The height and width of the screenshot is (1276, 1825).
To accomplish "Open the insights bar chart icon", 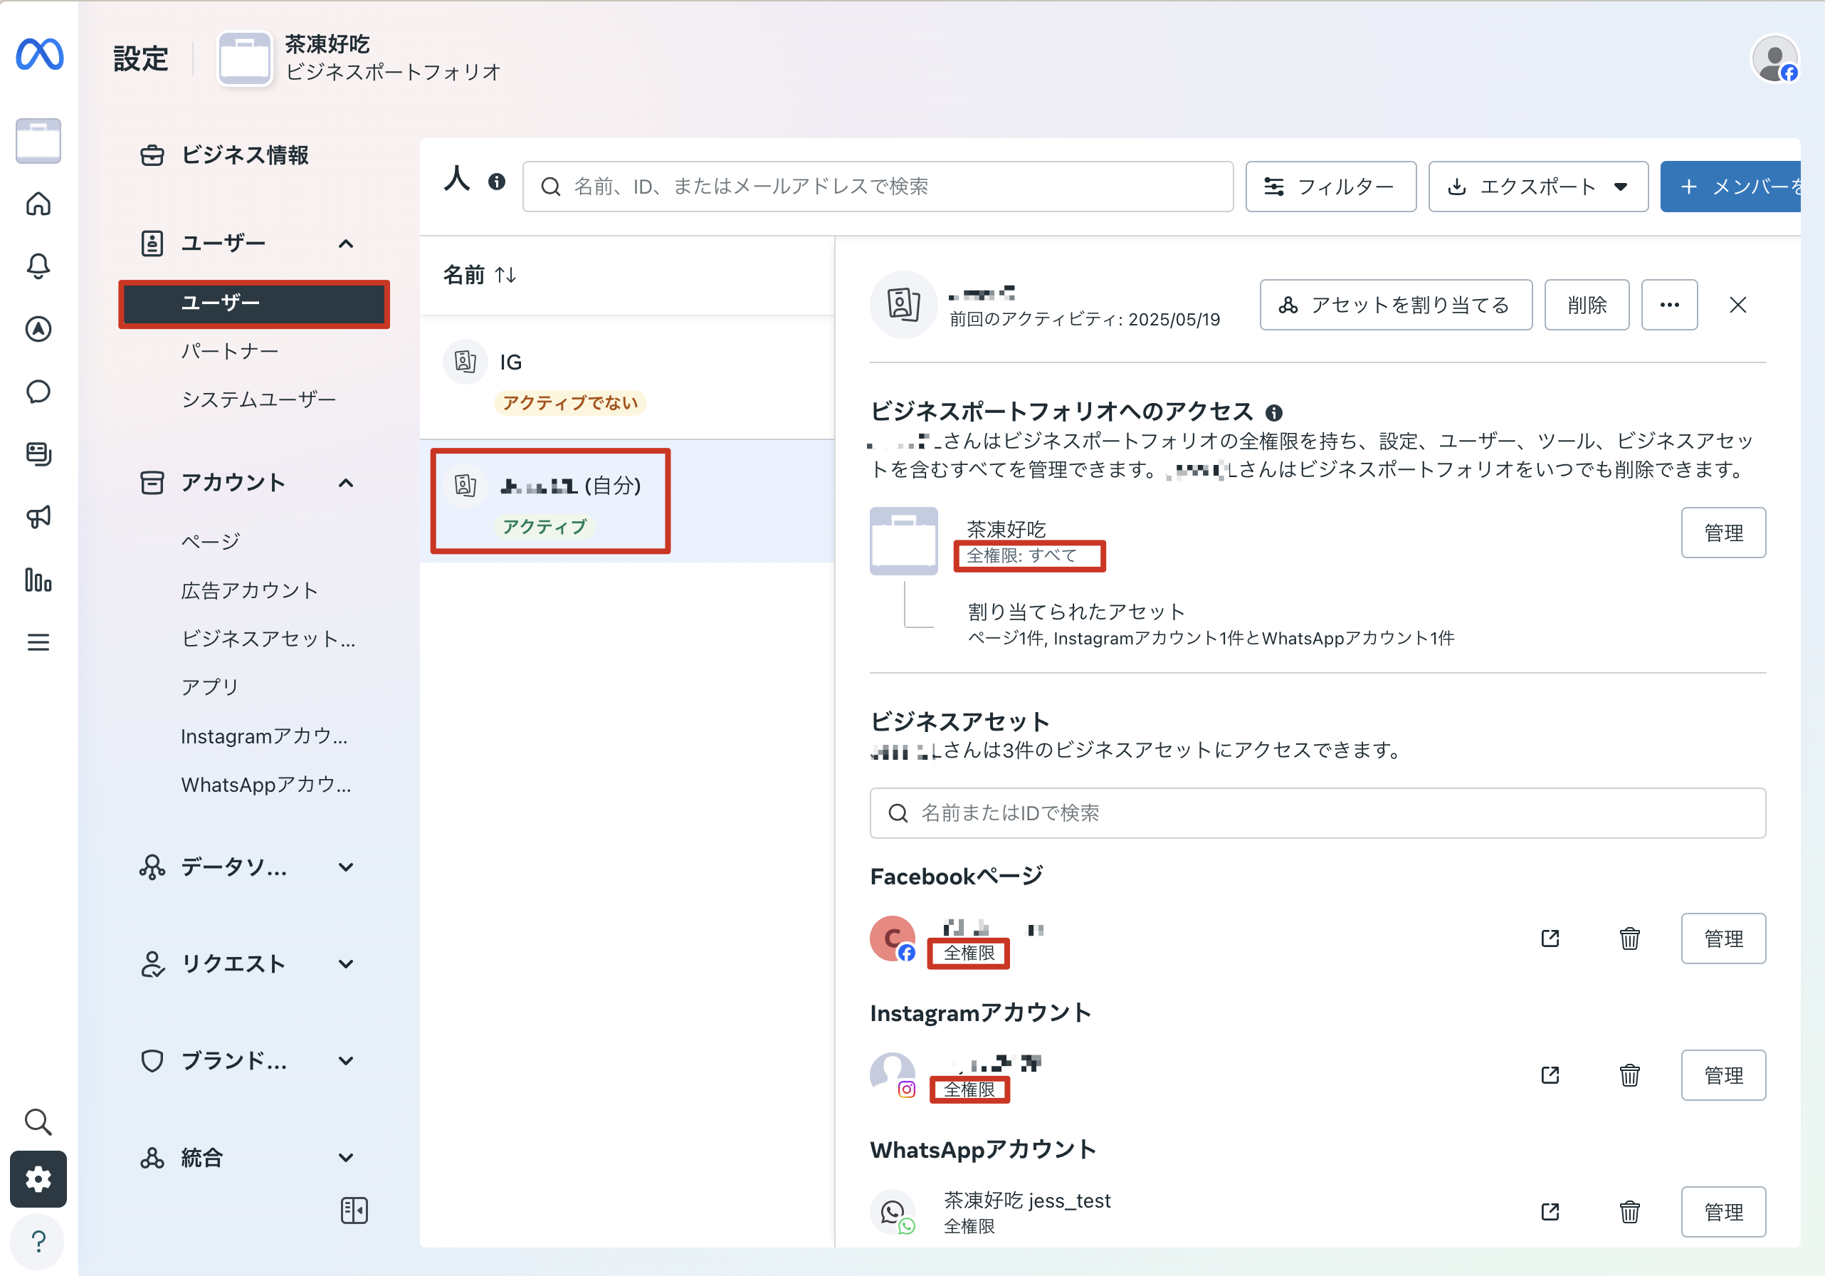I will tap(38, 580).
